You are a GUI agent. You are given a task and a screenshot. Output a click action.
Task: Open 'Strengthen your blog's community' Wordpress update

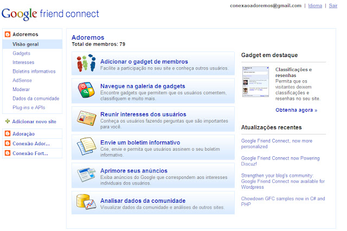(283, 181)
